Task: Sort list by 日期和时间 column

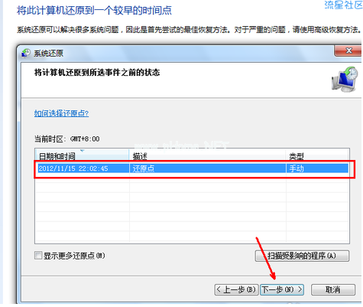Action: pyautogui.click(x=82, y=155)
